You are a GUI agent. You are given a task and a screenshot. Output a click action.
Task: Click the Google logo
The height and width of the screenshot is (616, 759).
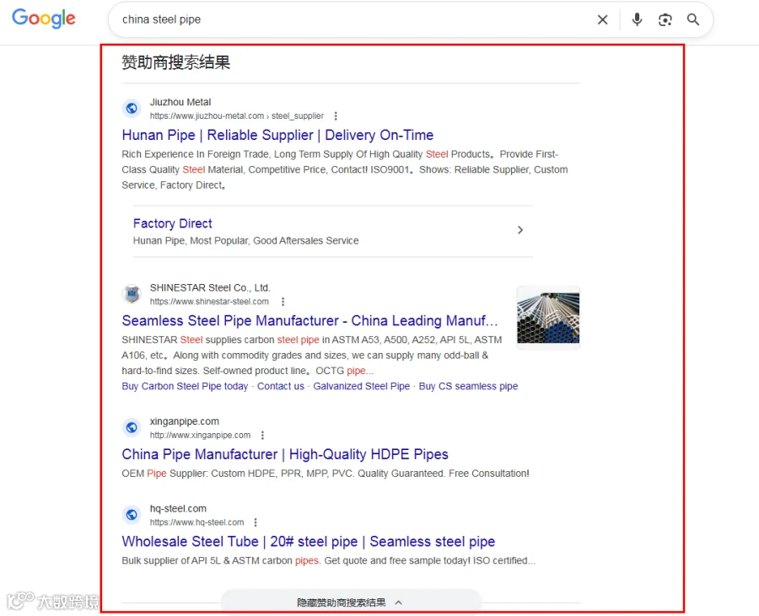[44, 19]
